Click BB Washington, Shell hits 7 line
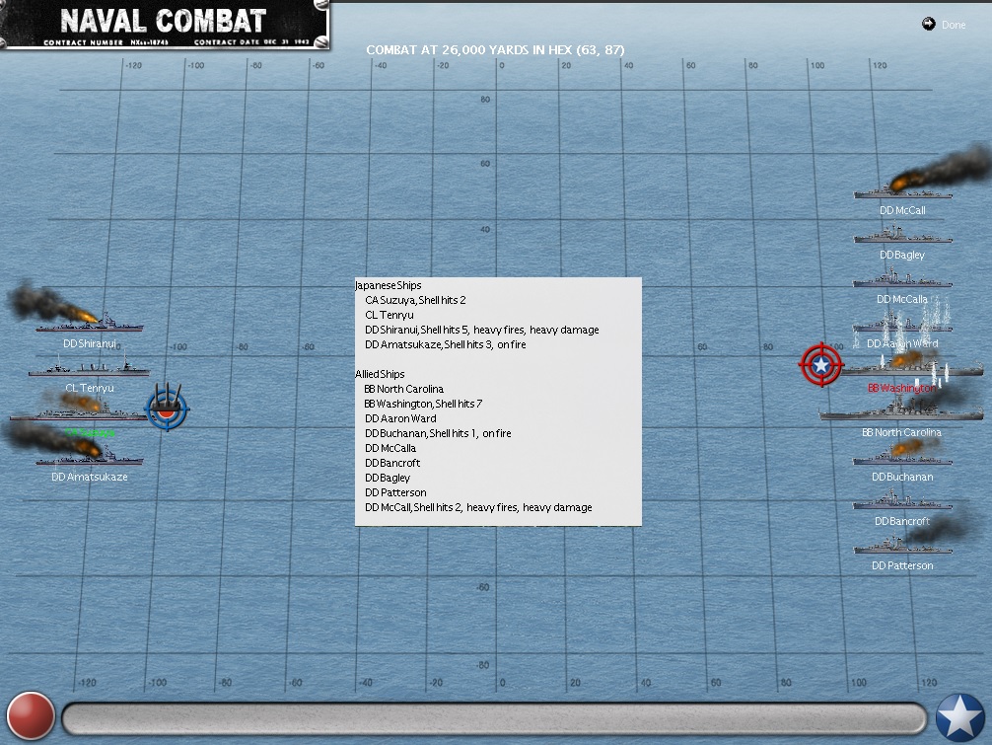Image resolution: width=992 pixels, height=745 pixels. (x=423, y=404)
